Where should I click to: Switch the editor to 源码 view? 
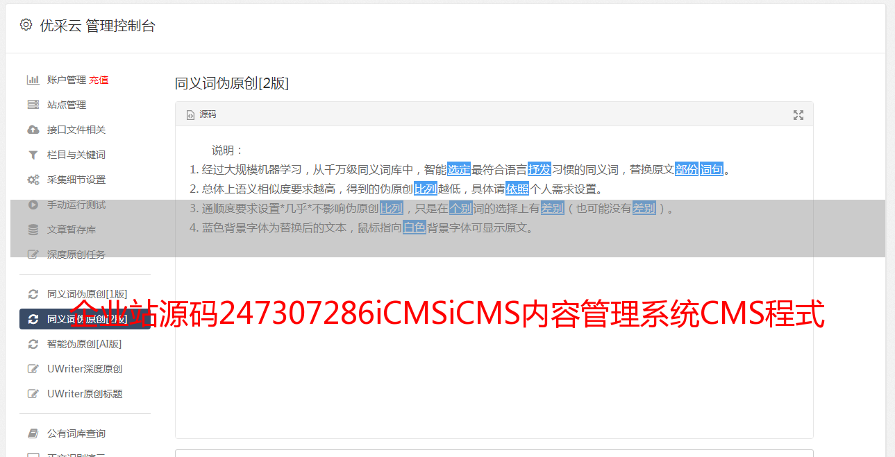point(201,114)
